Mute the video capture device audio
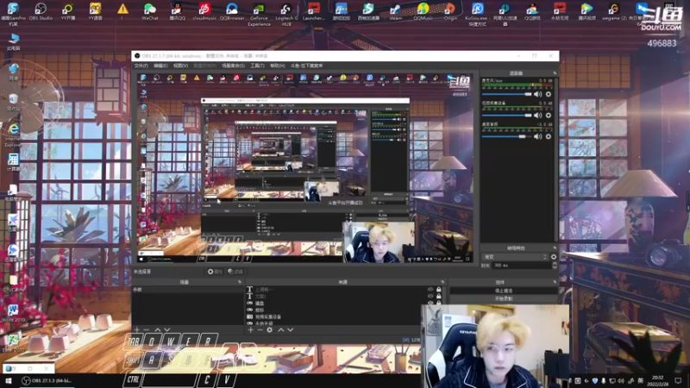The width and height of the screenshot is (690, 388). [537, 116]
